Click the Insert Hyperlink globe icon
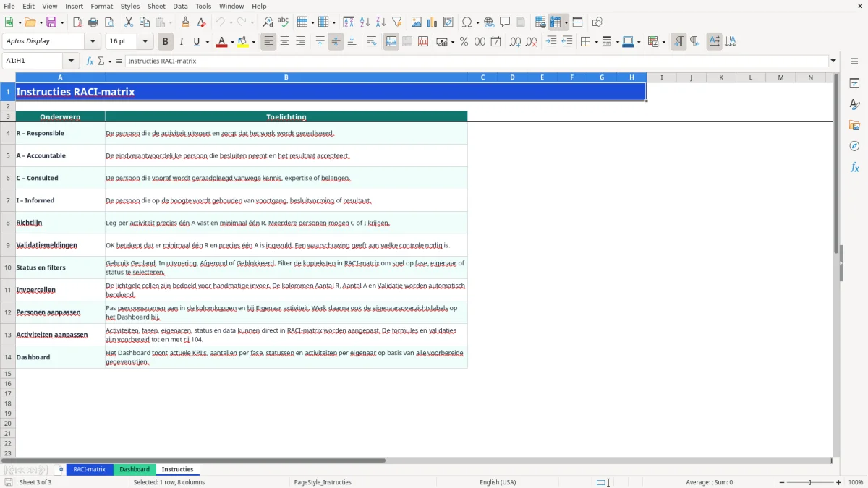868x488 pixels. click(x=490, y=22)
